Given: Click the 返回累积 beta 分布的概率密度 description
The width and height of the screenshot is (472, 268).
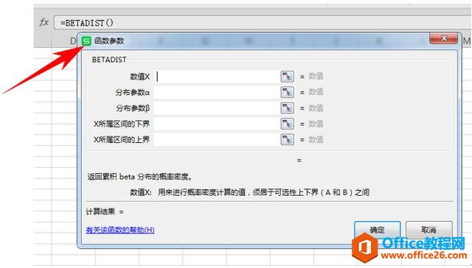Looking at the screenshot, I should click(139, 177).
